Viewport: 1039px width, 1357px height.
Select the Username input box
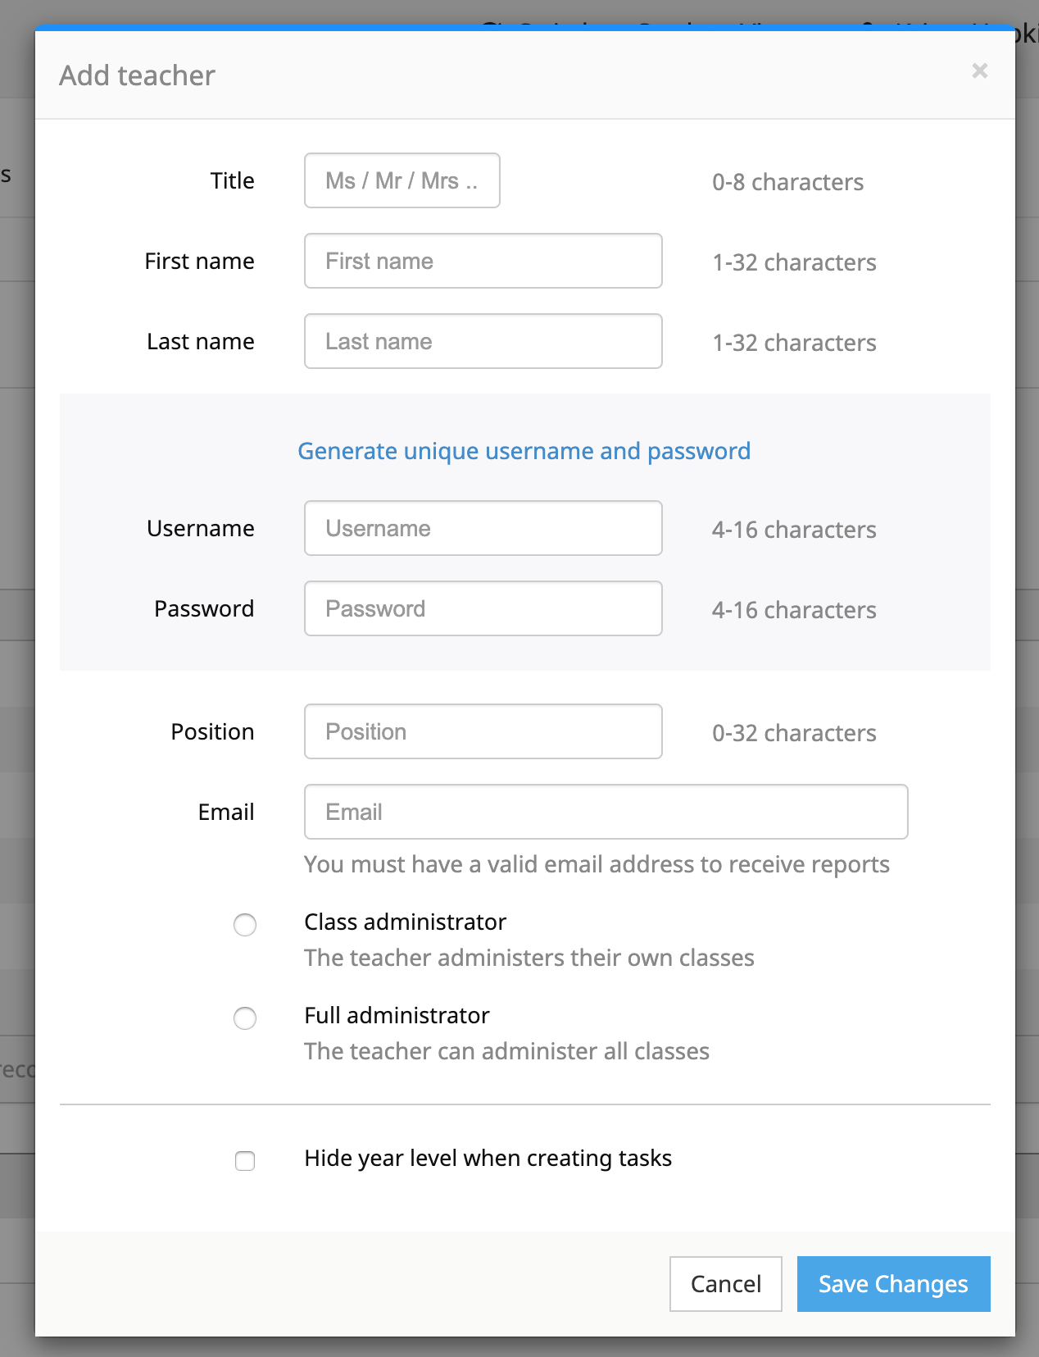(x=483, y=528)
